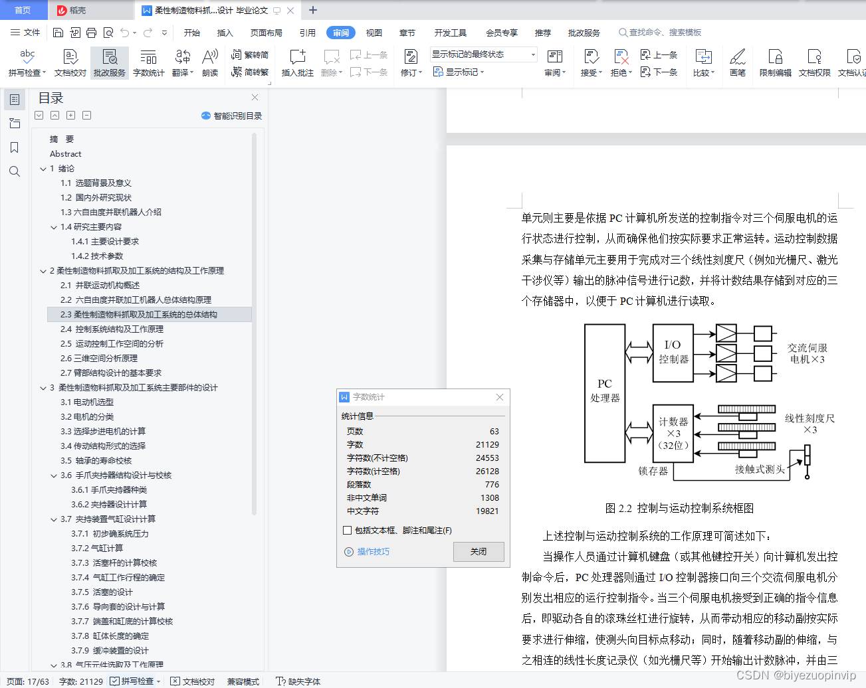866x688 pixels.
Task: Open the 显示标记的最终状态 dropdown
Action: (x=483, y=54)
